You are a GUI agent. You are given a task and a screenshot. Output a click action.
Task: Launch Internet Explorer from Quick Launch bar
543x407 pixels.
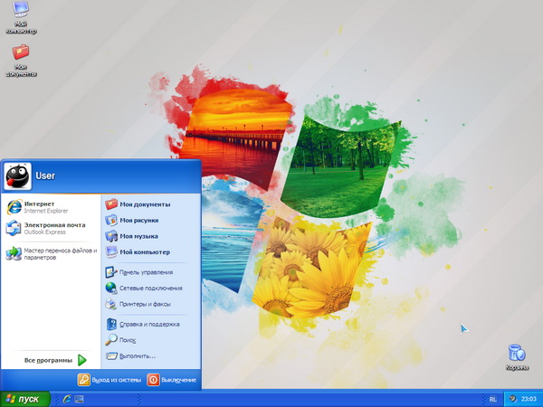tap(66, 399)
